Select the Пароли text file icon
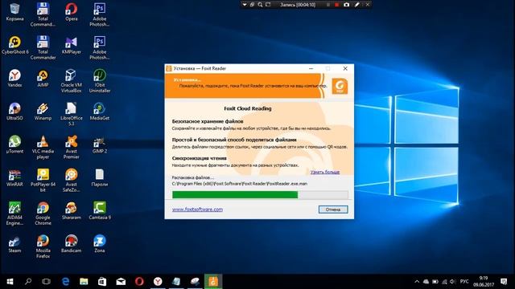515x289 pixels. (100, 177)
